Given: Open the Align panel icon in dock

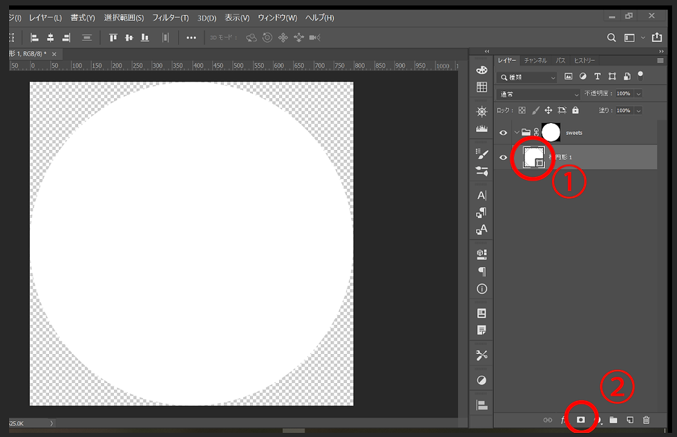Looking at the screenshot, I should [x=481, y=405].
